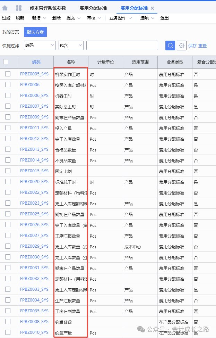Click the 删除 toolbar button

tap(57, 18)
